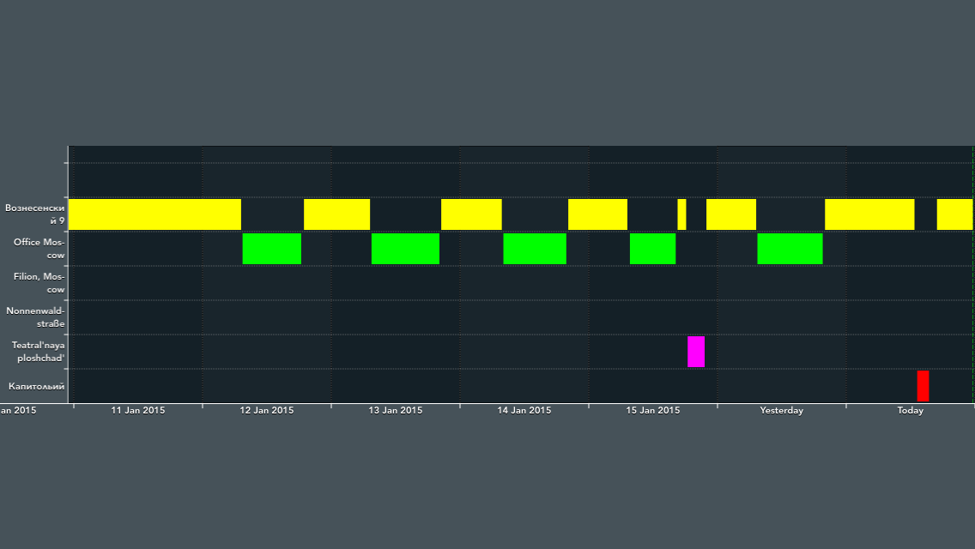Click the '11 Jan 2015' axis date
This screenshot has width=975, height=549.
tap(138, 410)
